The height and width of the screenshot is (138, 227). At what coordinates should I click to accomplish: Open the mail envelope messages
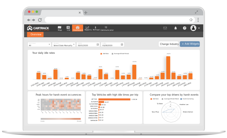click(x=165, y=28)
